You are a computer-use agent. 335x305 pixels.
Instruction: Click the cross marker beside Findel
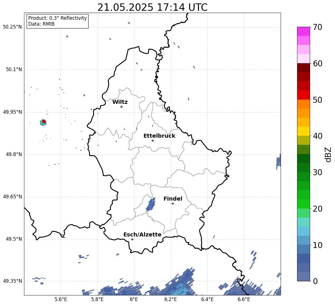tap(173, 204)
